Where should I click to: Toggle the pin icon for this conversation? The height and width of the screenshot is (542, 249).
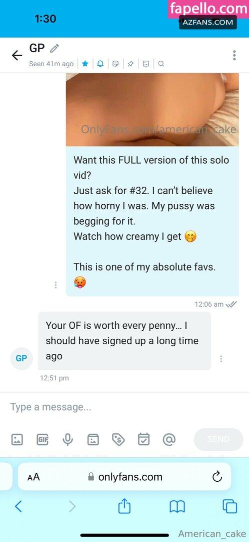pos(130,64)
